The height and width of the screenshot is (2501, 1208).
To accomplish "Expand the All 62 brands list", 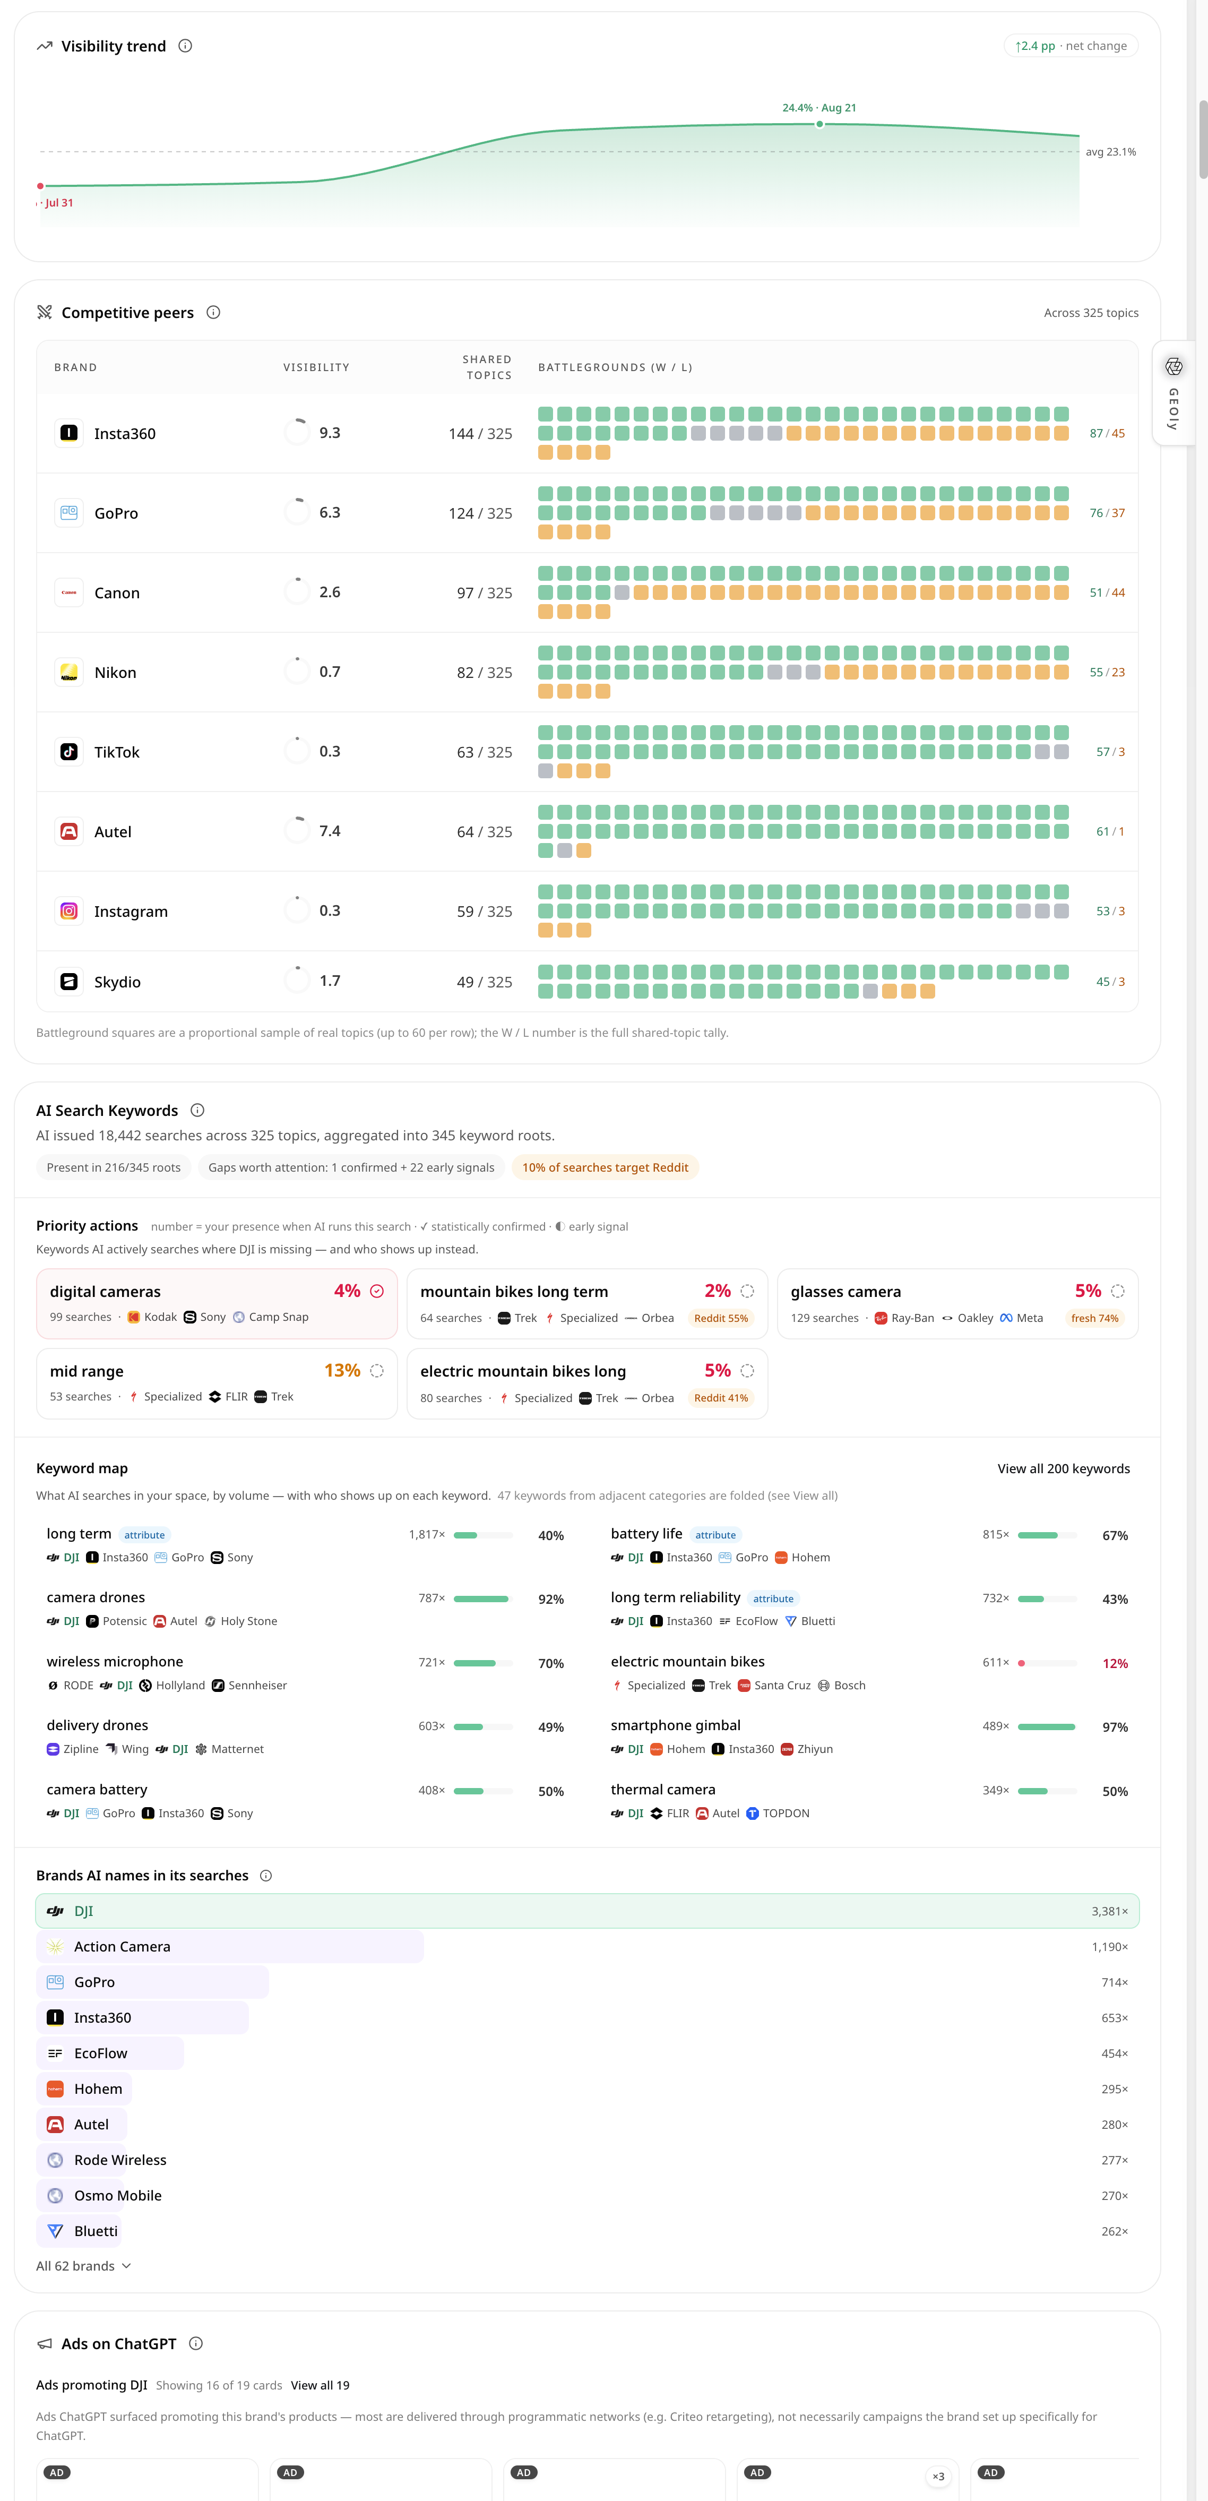I will coord(83,2266).
